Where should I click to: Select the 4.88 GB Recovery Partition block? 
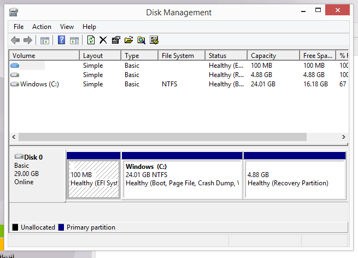(295, 179)
